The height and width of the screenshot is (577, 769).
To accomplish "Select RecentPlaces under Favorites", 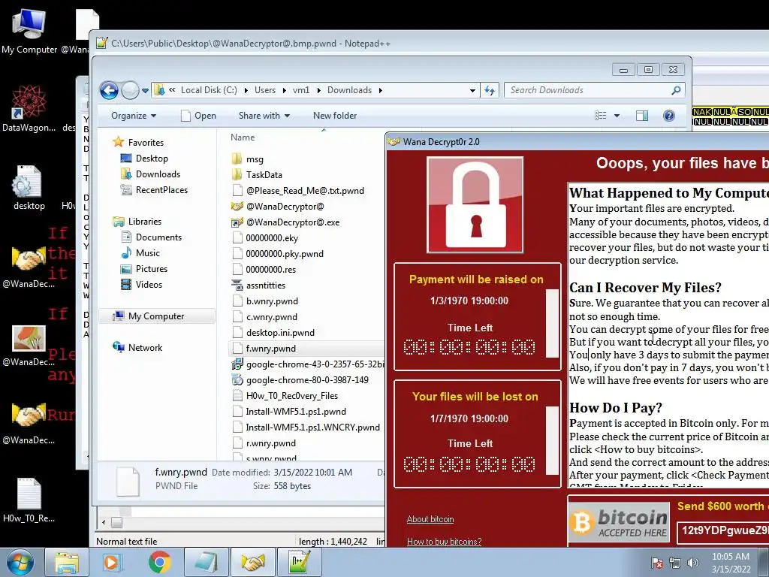I will click(x=154, y=190).
